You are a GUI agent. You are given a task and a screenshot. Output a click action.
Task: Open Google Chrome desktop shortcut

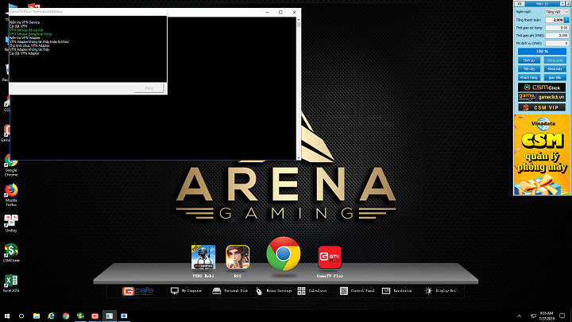point(11,165)
